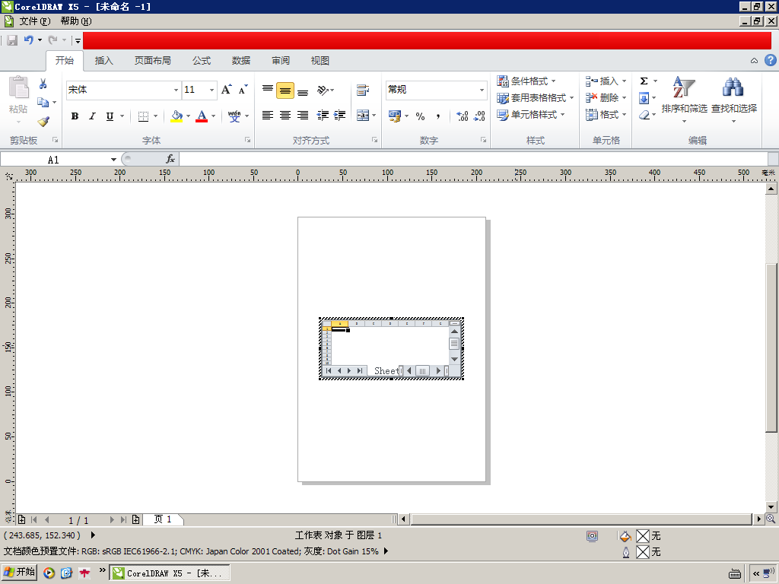Switch to 审阅 ribbon tab
This screenshot has height=584, width=779.
coord(281,61)
